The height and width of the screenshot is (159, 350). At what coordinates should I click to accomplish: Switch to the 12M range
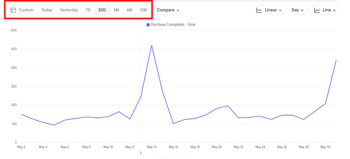pyautogui.click(x=143, y=10)
